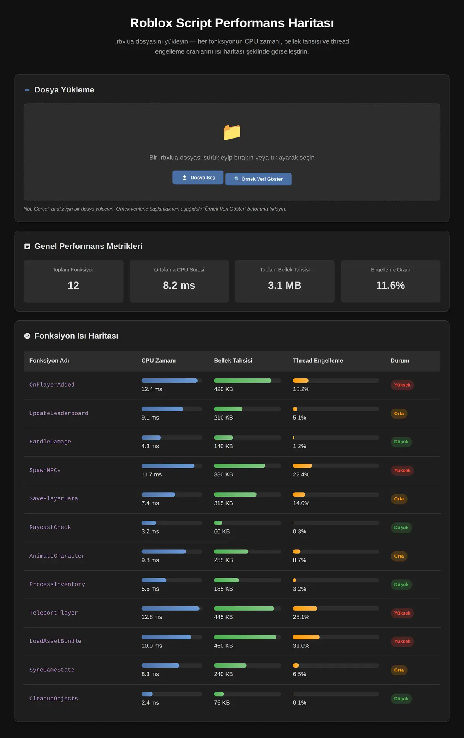Click the Genel Performans Metrikleri list icon

(27, 247)
